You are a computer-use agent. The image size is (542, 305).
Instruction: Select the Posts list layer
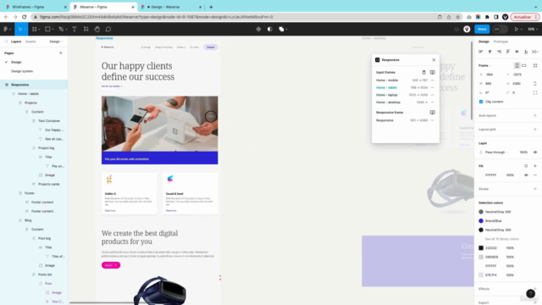pyautogui.click(x=45, y=274)
